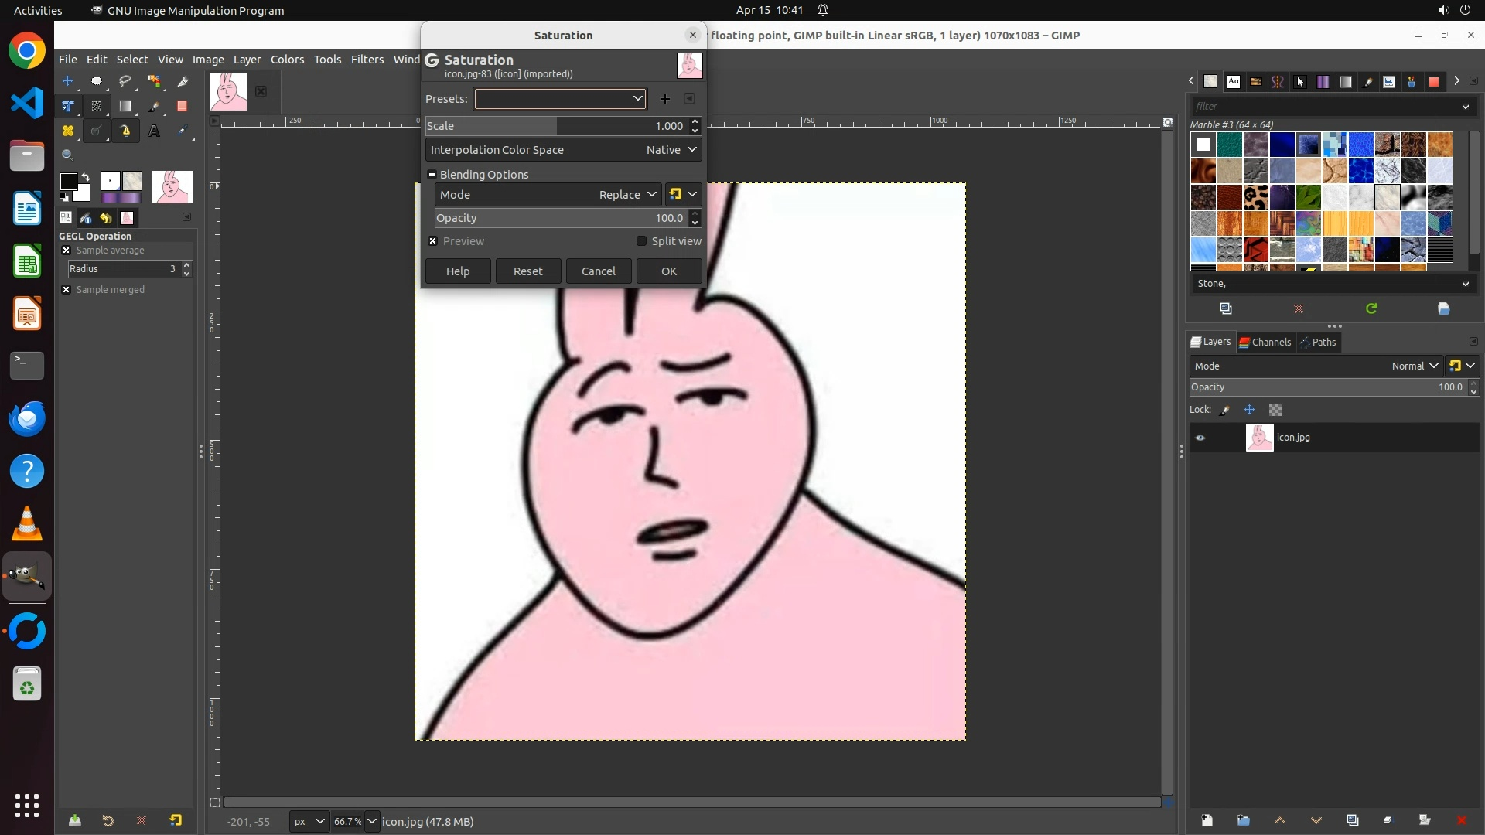Select the Zoom magnifier tool
Screen dimensions: 1485x835
click(68, 155)
